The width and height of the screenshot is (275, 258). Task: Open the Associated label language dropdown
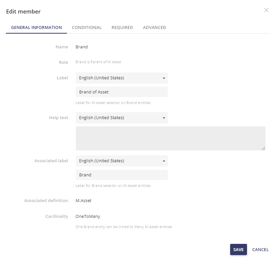click(x=121, y=161)
